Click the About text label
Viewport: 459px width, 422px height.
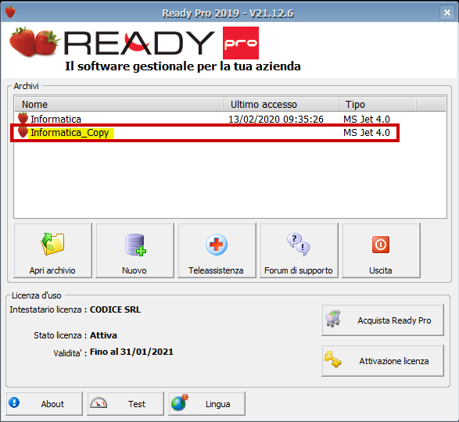tap(52, 404)
